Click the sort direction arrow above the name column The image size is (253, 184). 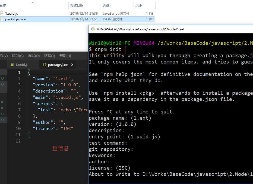click(33, 2)
